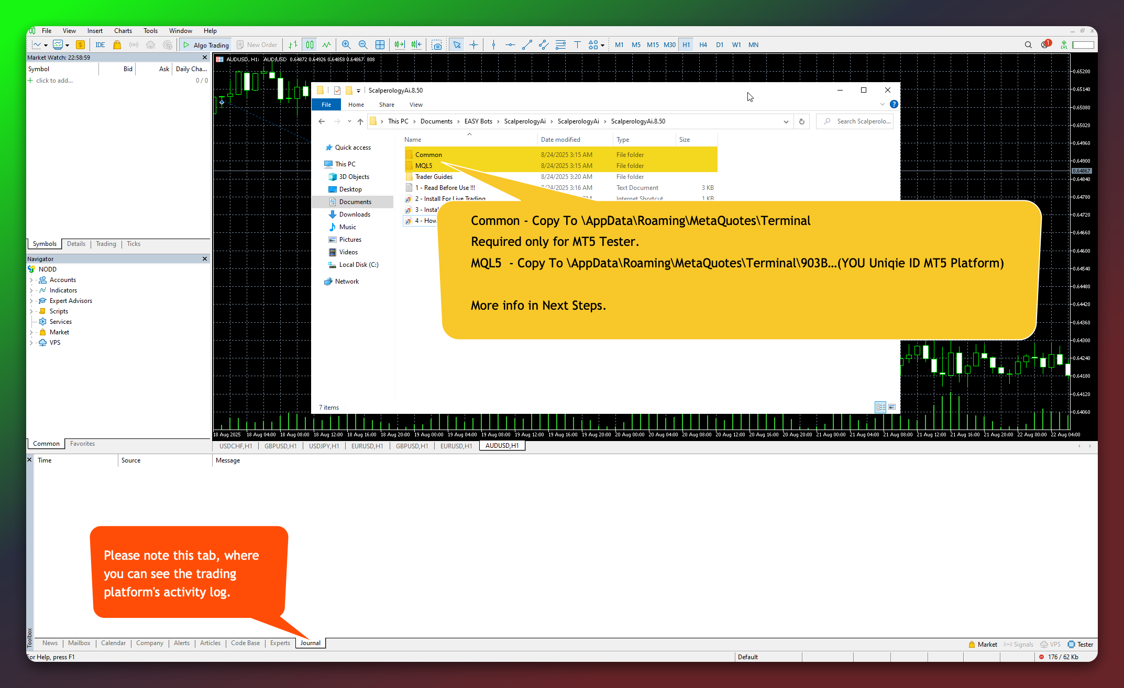The image size is (1124, 688).
Task: Click the search magnifier in top toolbar
Action: coord(1028,45)
